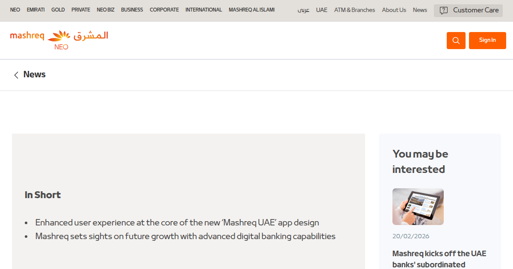Viewport: 513px width, 269px height.
Task: Select the NEO BIZ tab
Action: click(105, 10)
